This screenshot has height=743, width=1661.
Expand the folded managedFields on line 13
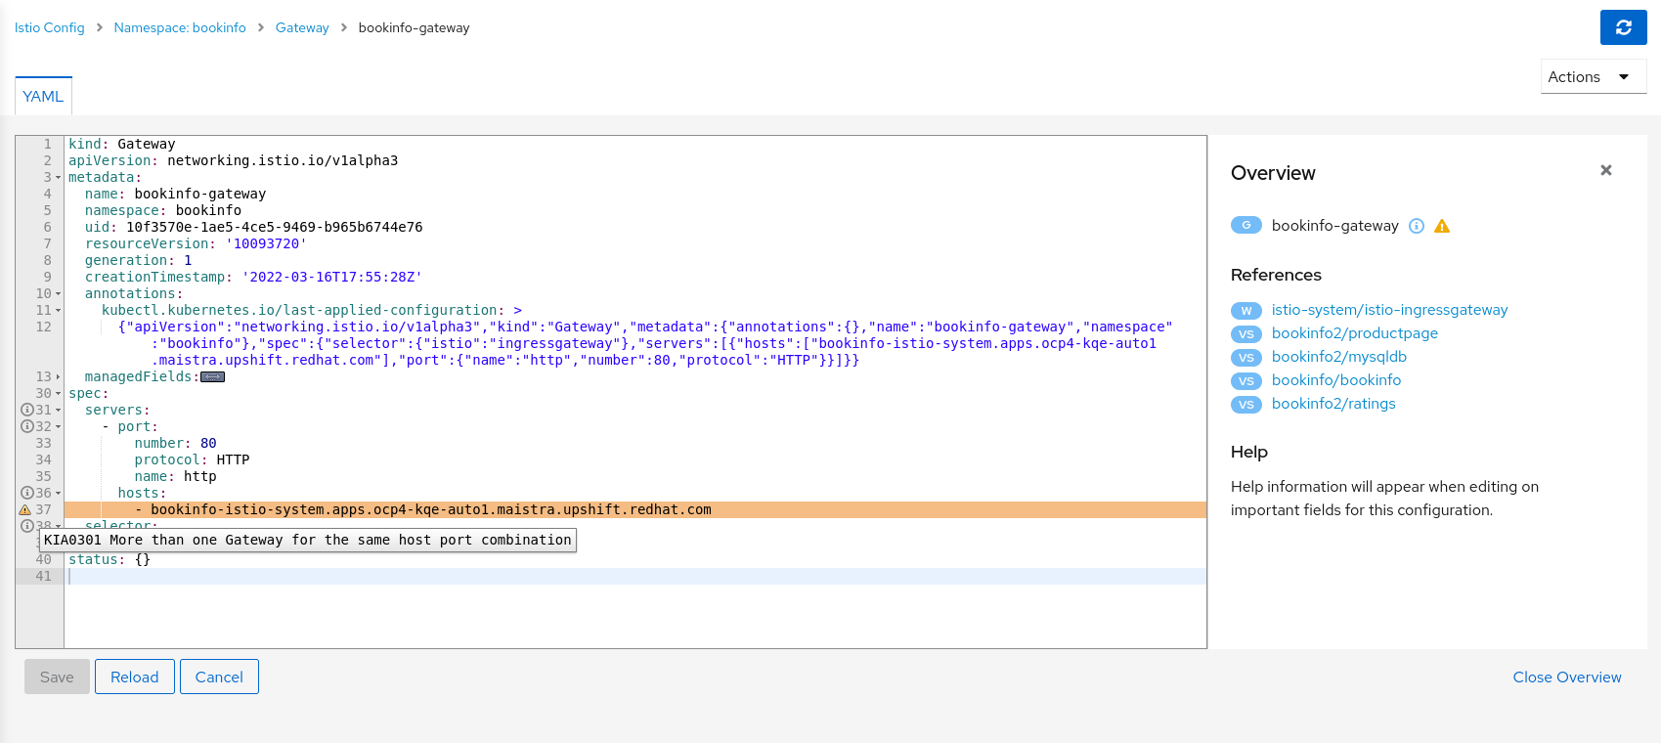pyautogui.click(x=58, y=377)
